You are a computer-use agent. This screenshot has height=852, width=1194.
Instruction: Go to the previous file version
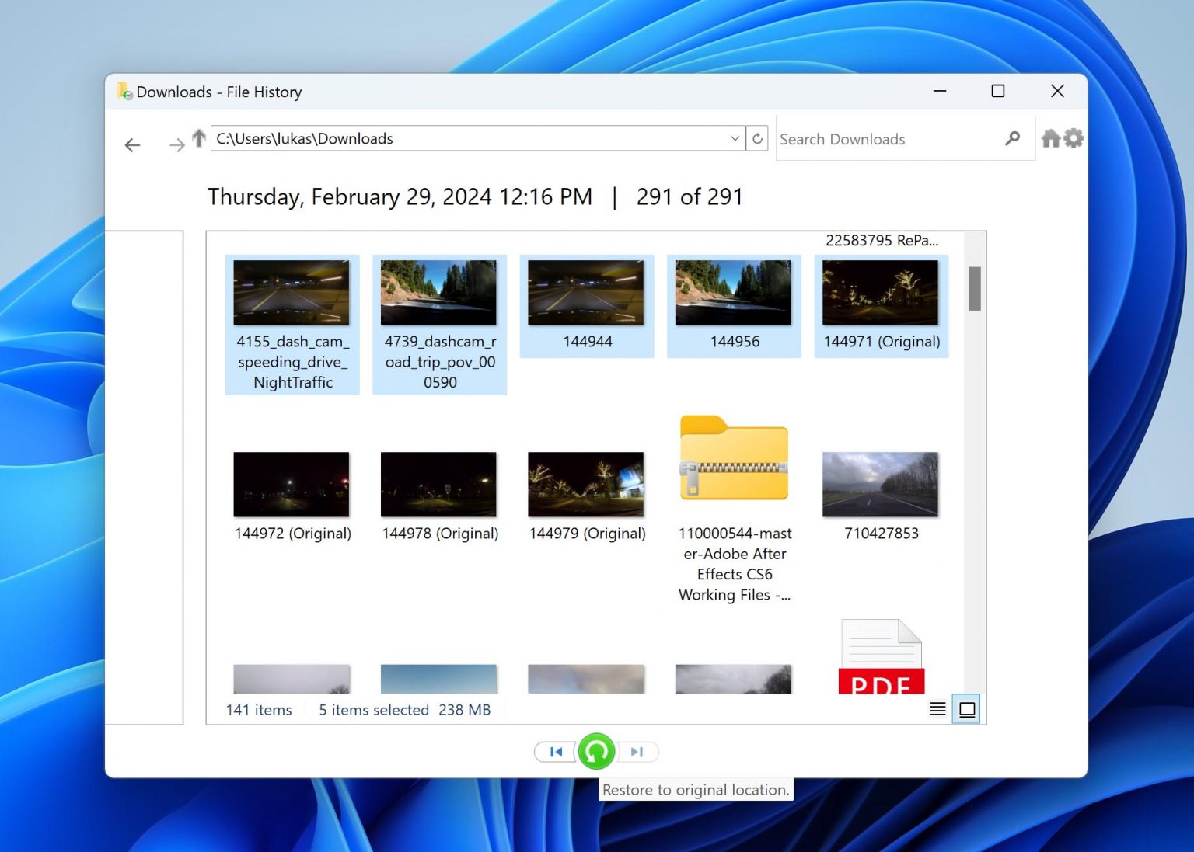click(554, 751)
